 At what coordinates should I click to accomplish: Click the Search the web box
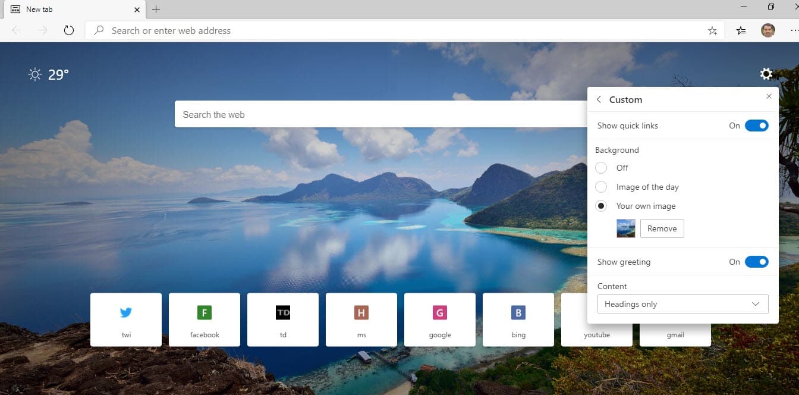click(x=380, y=114)
